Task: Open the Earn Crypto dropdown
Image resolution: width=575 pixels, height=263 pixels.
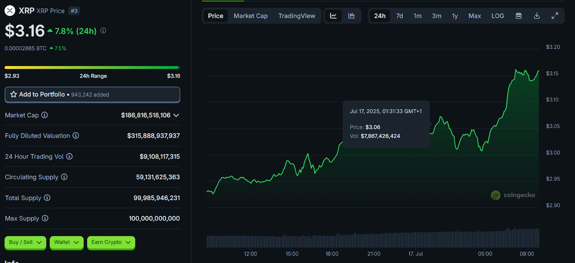Action: pyautogui.click(x=111, y=242)
